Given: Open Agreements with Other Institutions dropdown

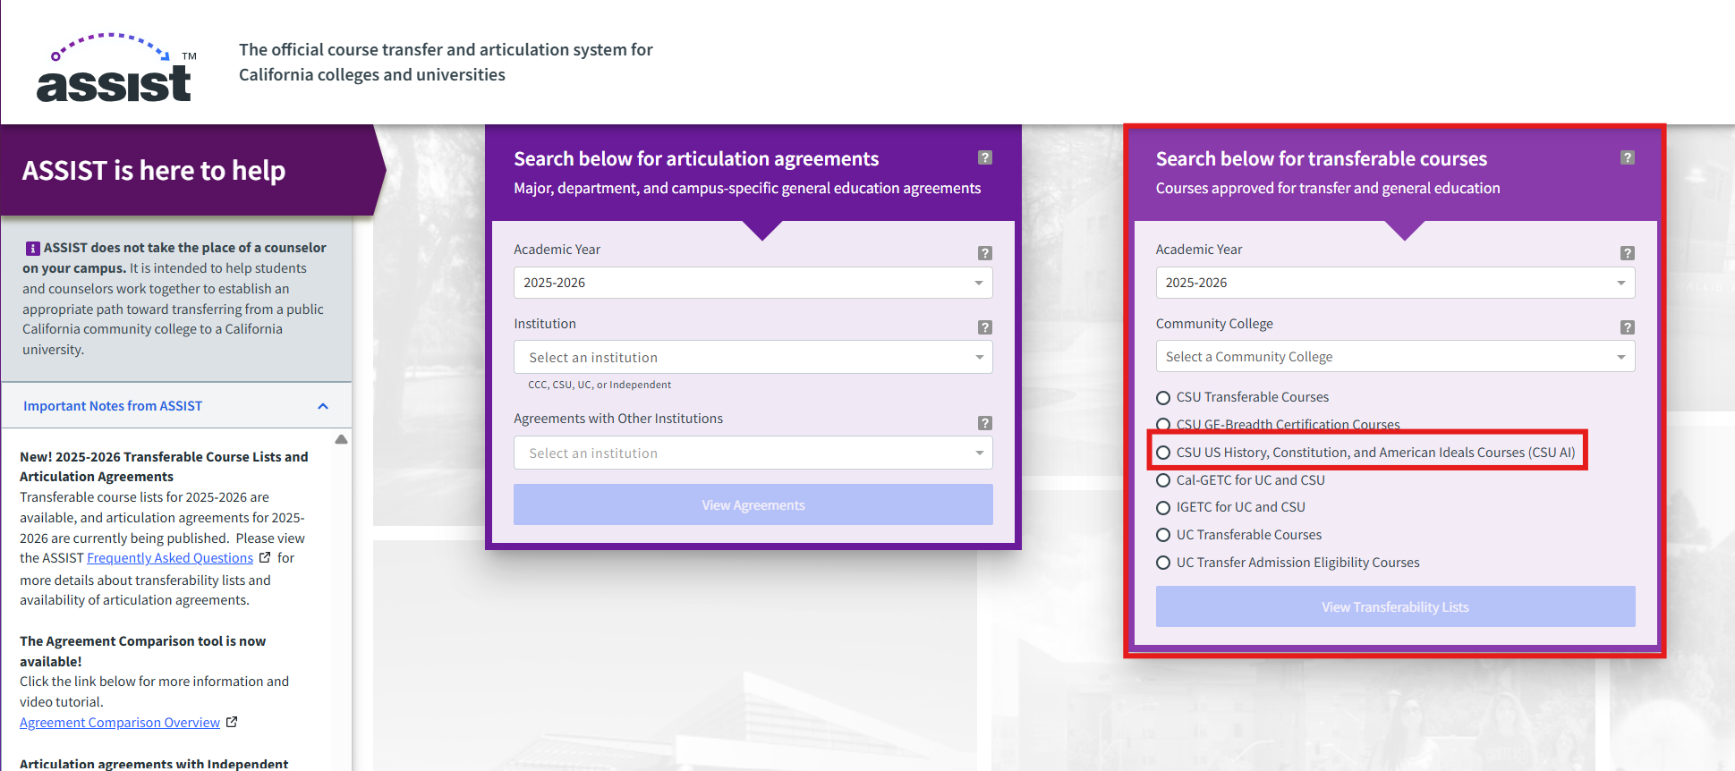Looking at the screenshot, I should pyautogui.click(x=753, y=453).
